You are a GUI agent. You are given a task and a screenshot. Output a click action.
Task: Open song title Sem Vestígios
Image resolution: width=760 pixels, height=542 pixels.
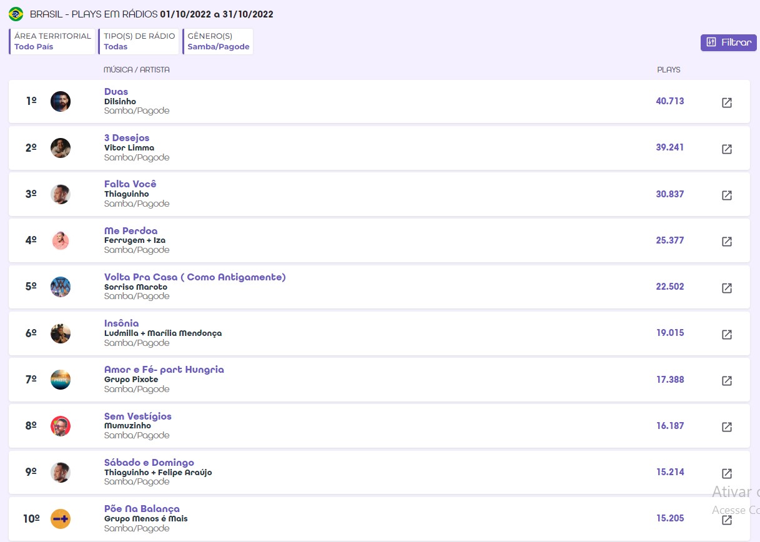(x=138, y=416)
